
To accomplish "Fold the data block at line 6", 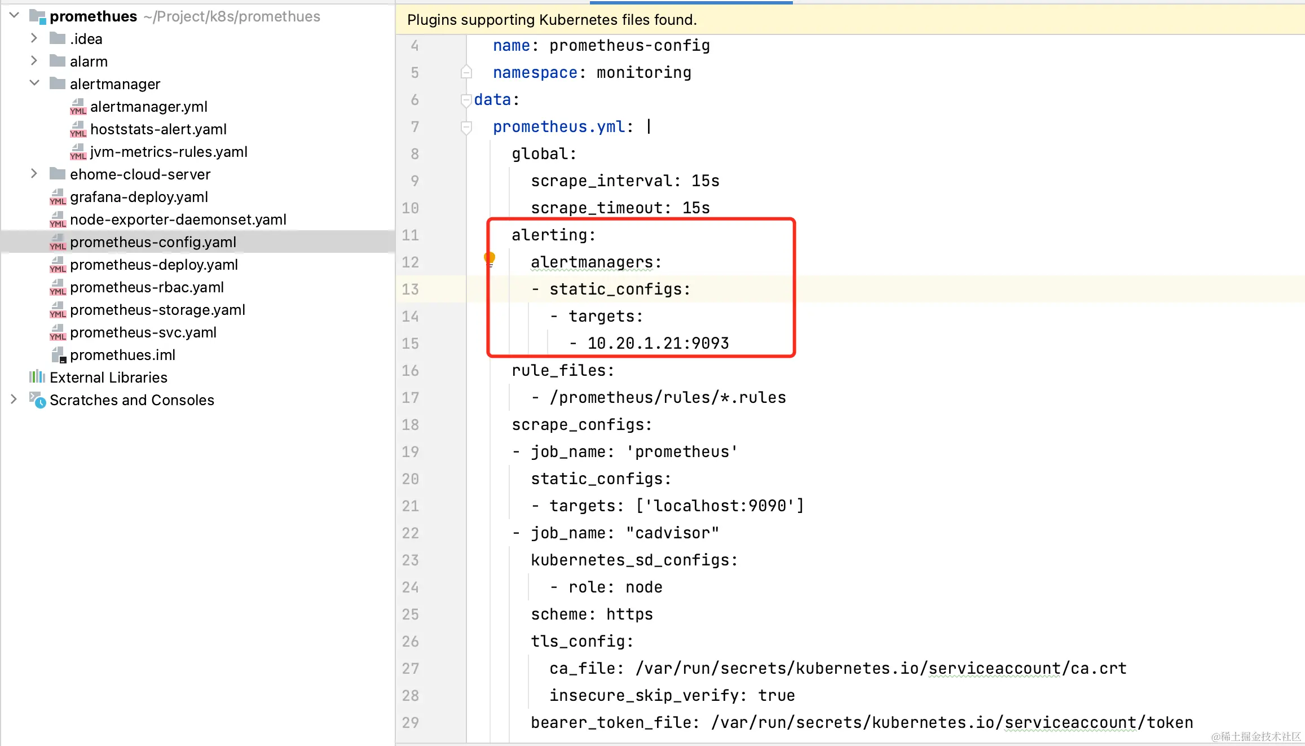I will click(466, 100).
